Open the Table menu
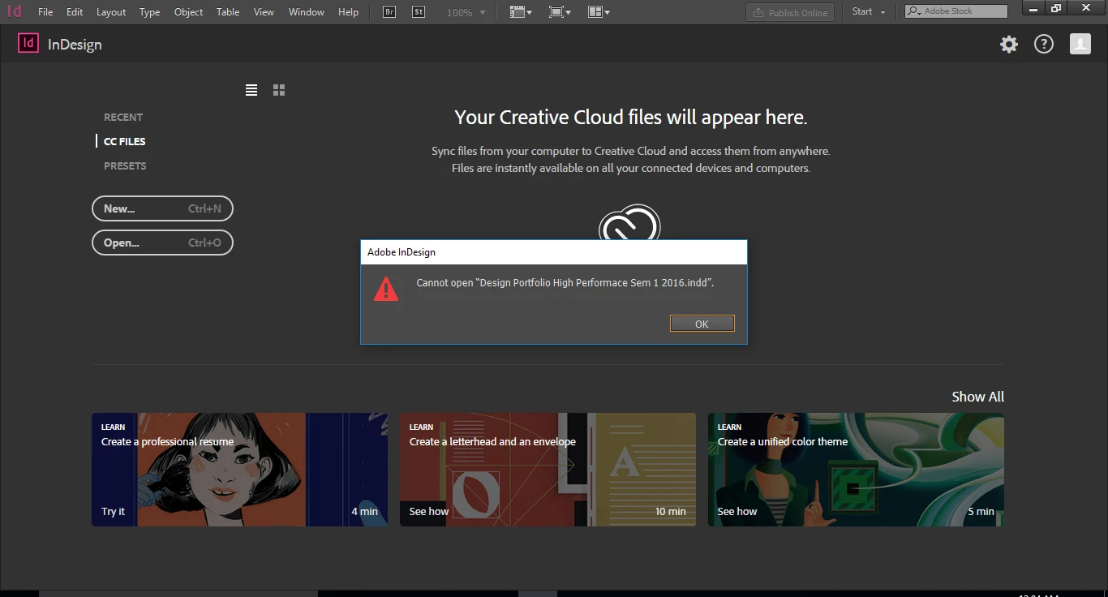This screenshot has width=1108, height=597. point(228,12)
